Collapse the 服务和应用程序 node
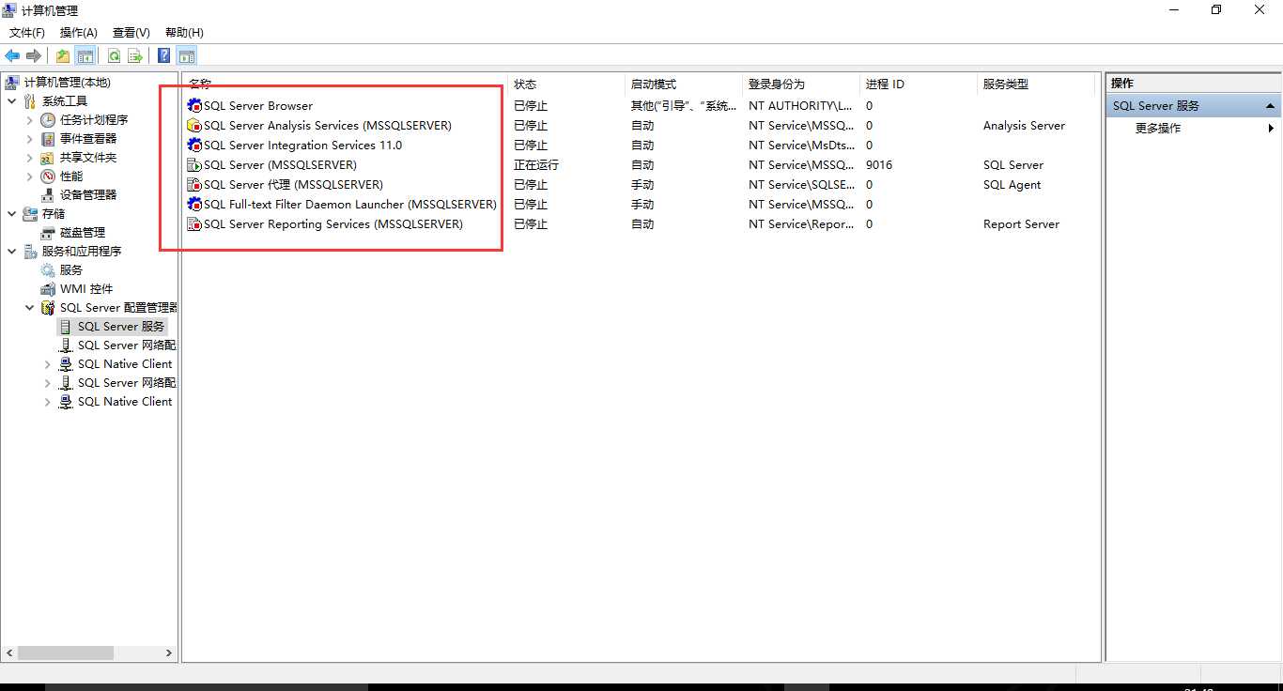The image size is (1283, 691). click(x=11, y=252)
